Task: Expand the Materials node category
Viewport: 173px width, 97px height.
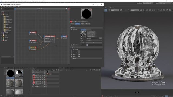Action: click(2, 13)
